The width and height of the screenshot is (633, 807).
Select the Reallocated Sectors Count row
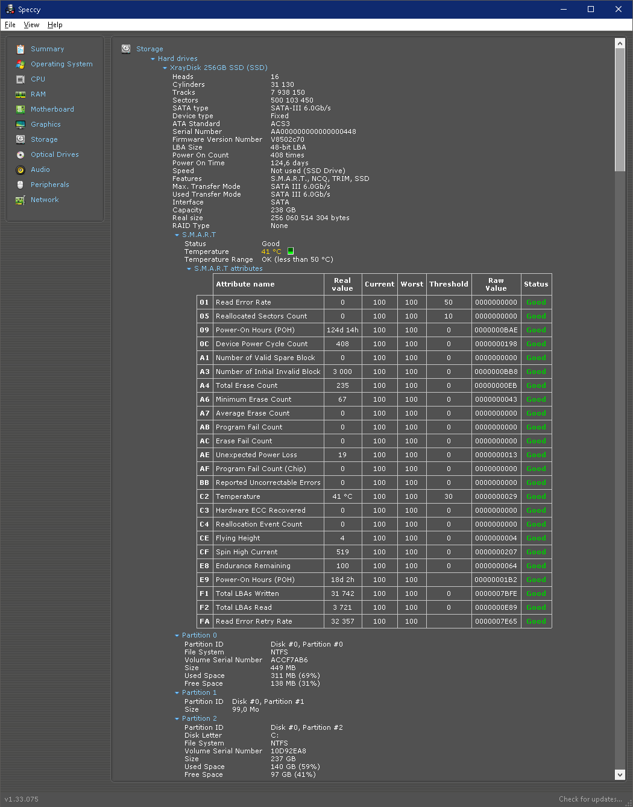[374, 316]
